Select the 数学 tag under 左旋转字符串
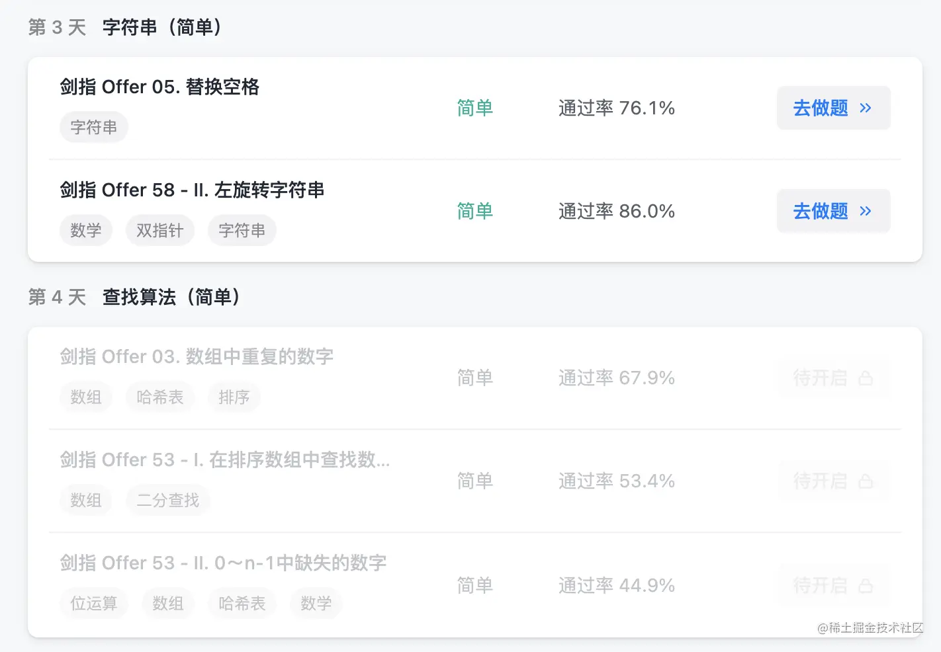This screenshot has height=652, width=941. pyautogui.click(x=86, y=230)
